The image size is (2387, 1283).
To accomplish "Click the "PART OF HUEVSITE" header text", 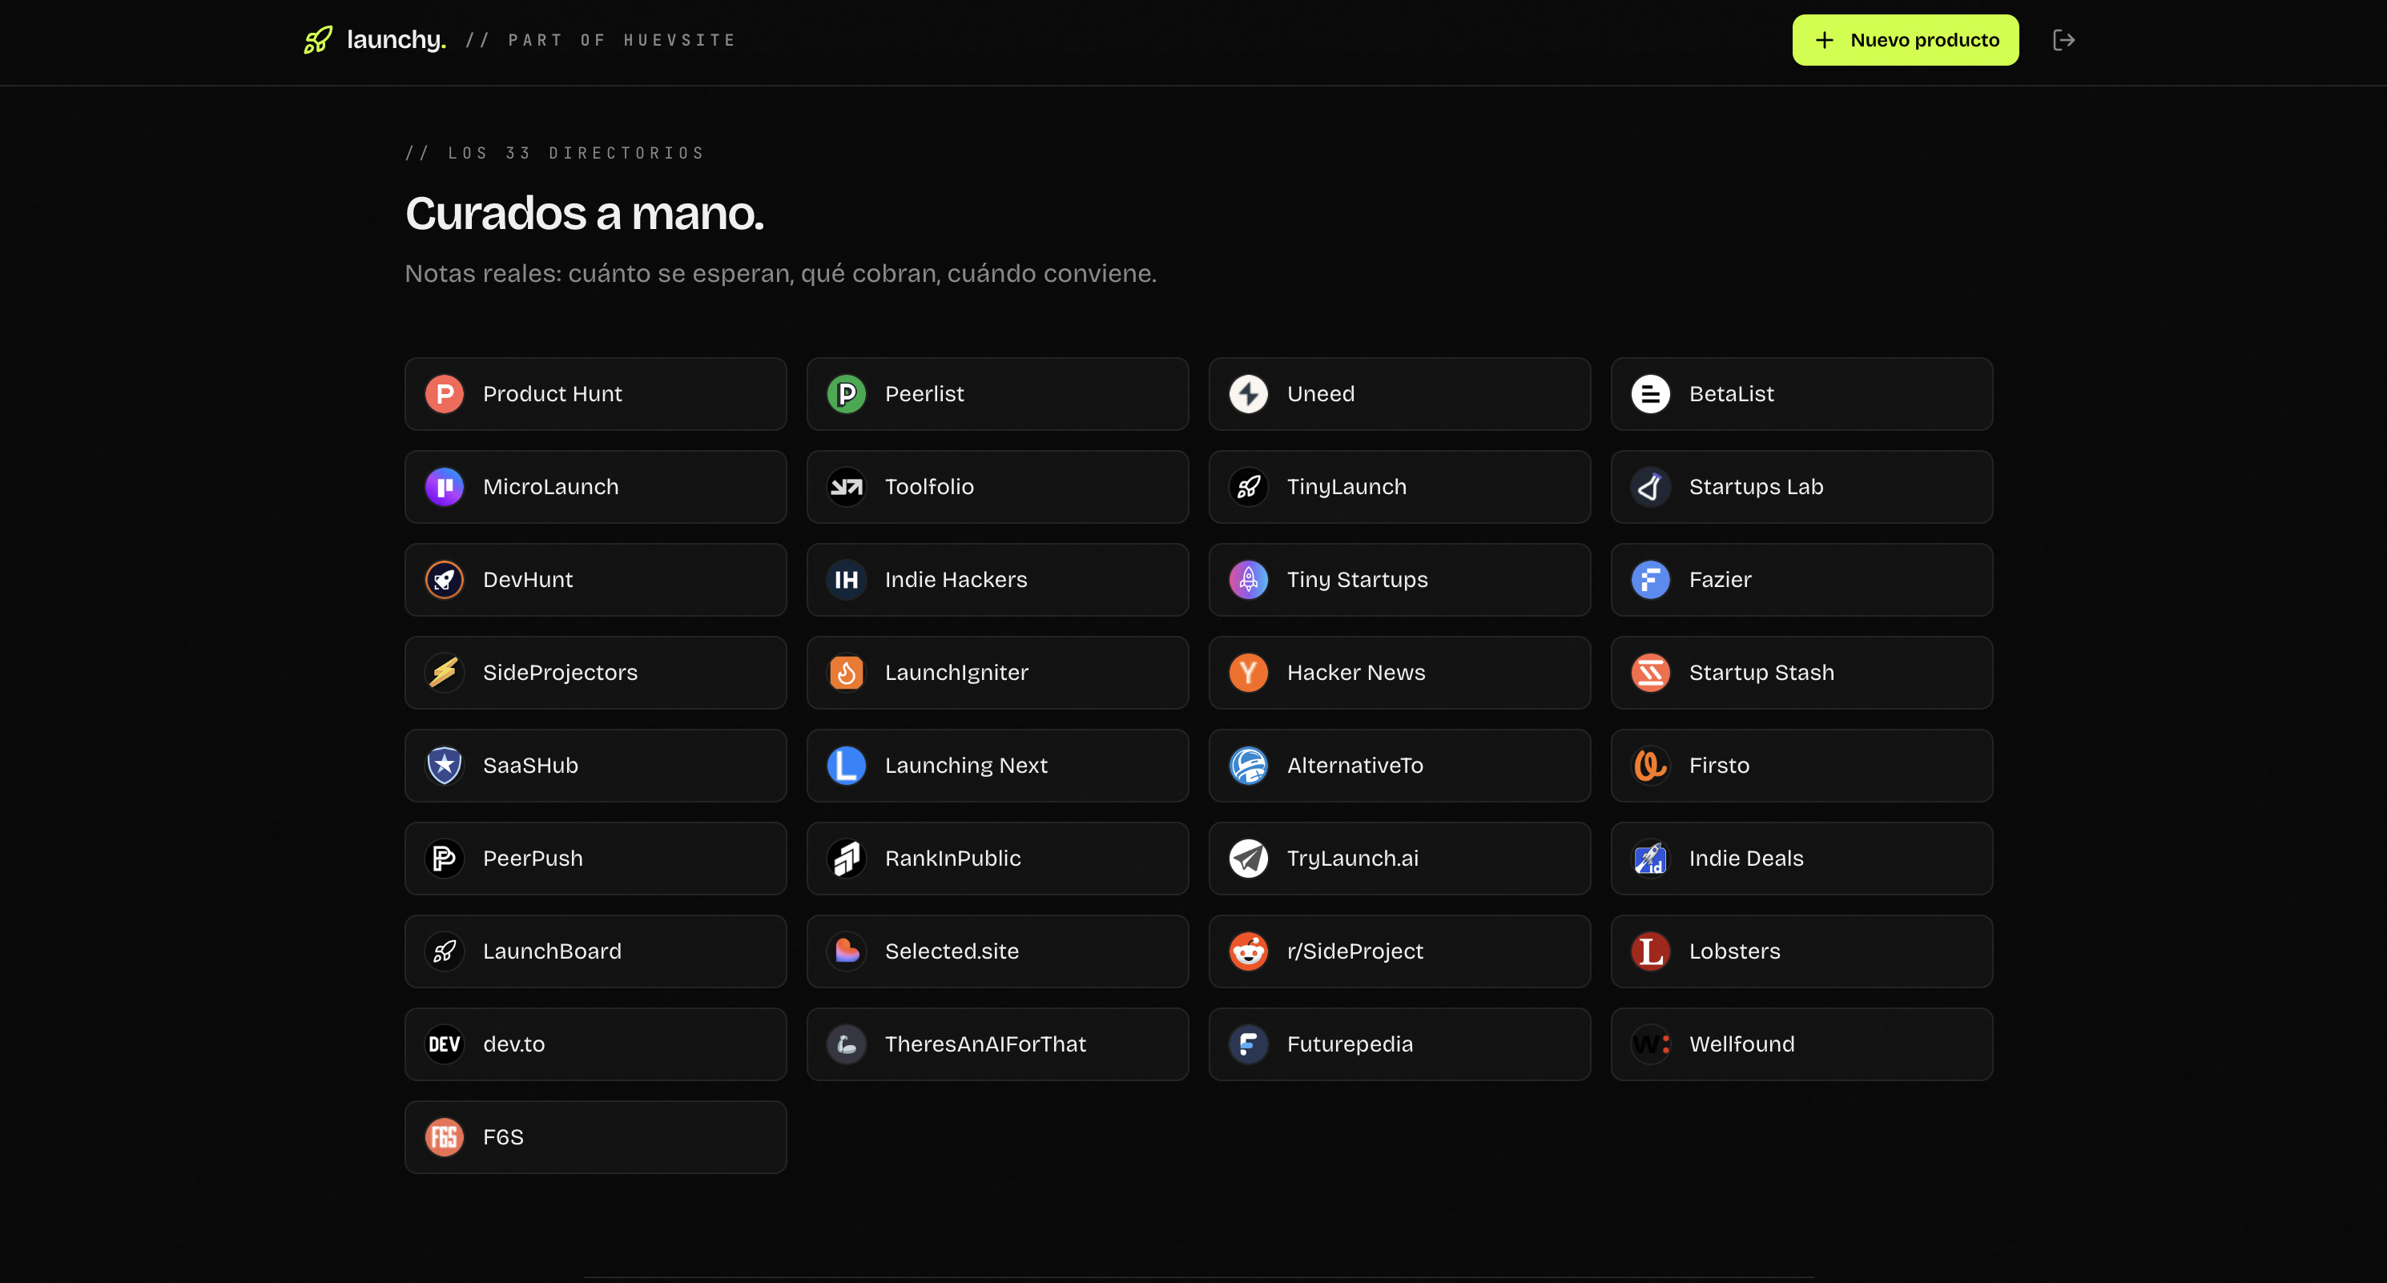I will pyautogui.click(x=622, y=40).
